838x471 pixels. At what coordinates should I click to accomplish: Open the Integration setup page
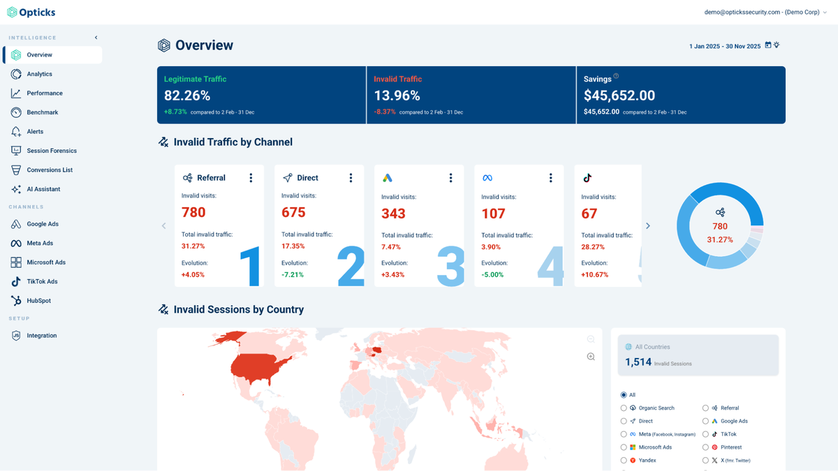[x=46, y=335]
